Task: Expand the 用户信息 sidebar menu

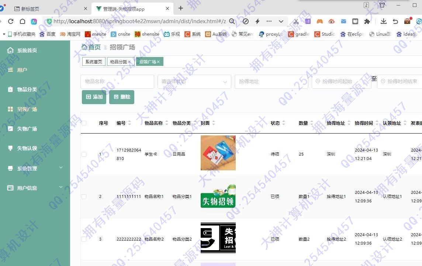Action: [x=35, y=188]
